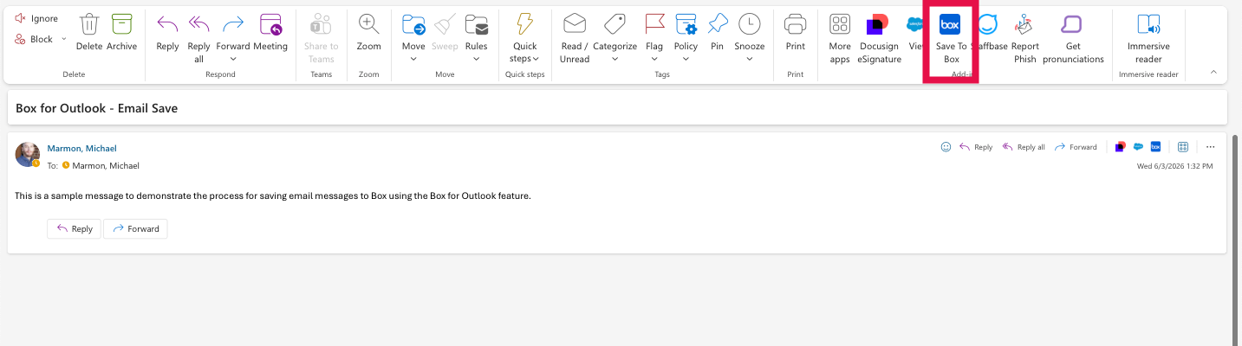Open the Apps icon in message header
This screenshot has height=346, width=1242.
[1182, 147]
